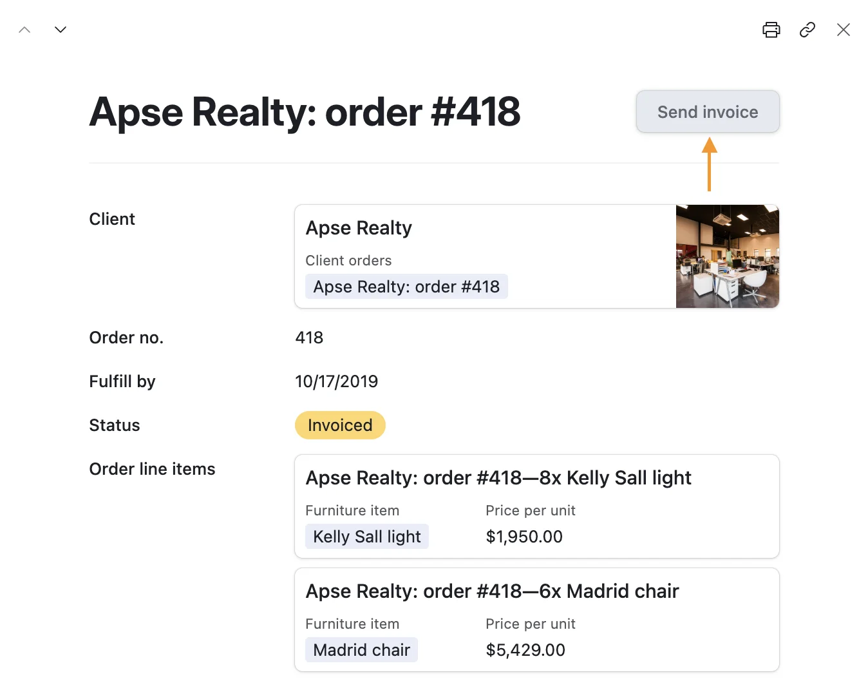This screenshot has height=679, width=859.
Task: Open the Apse Realty client card
Action: pyautogui.click(x=359, y=228)
